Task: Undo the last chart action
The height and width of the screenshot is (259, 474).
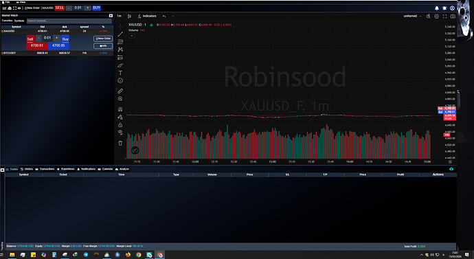Action: [164, 16]
